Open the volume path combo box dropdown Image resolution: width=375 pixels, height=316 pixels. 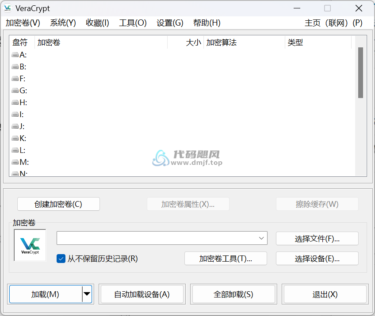pos(261,238)
